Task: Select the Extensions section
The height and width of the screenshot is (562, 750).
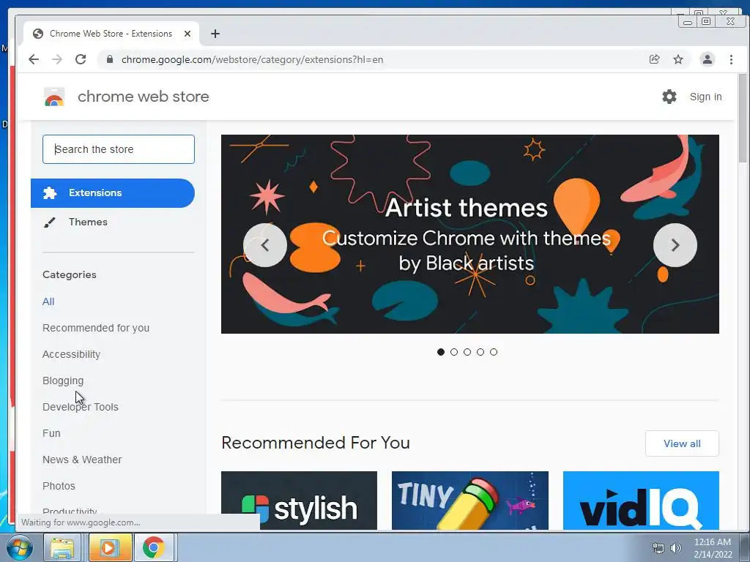Action: point(112,193)
